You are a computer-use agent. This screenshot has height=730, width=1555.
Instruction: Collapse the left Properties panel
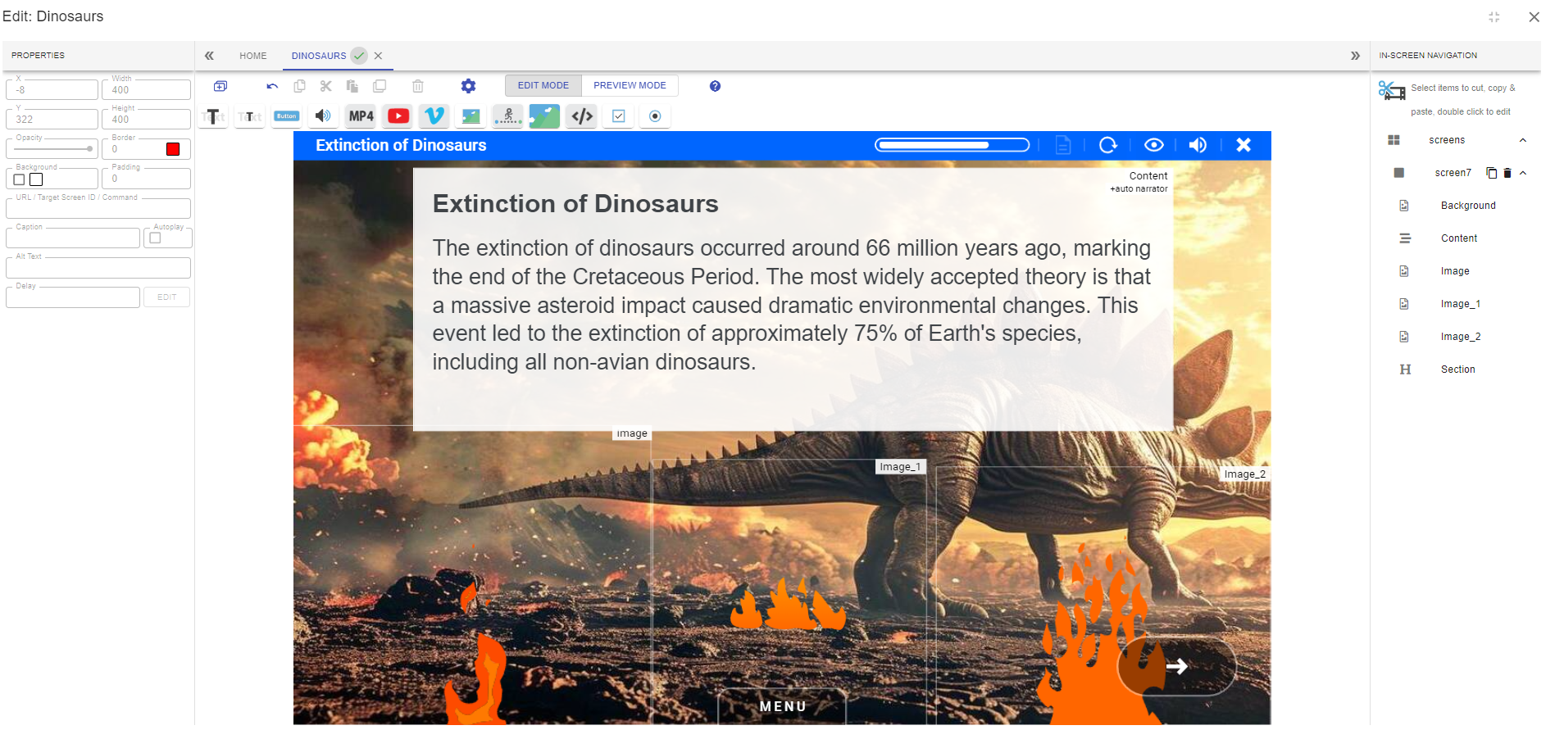point(209,56)
